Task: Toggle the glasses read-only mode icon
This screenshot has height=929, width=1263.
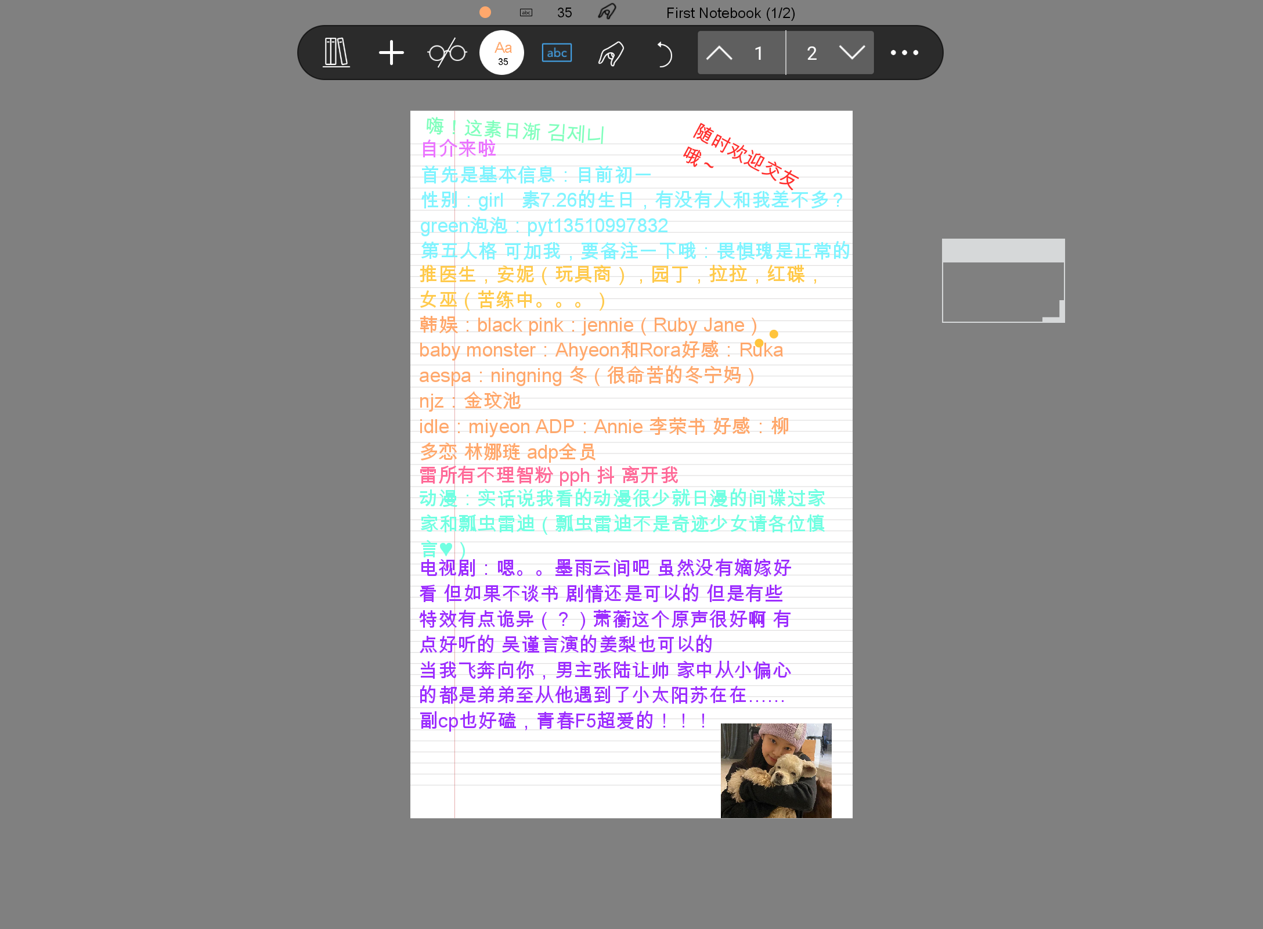Action: pos(447,53)
